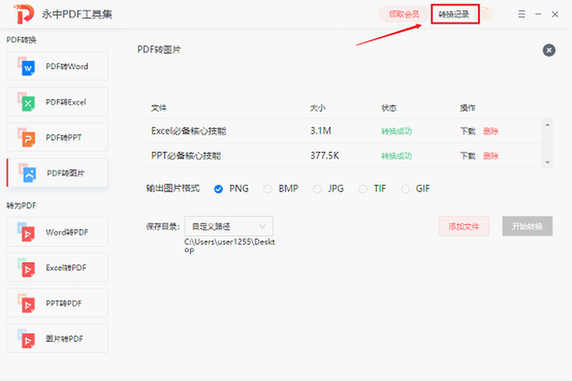Download the PPT必备核心技能 converted file

tap(467, 156)
